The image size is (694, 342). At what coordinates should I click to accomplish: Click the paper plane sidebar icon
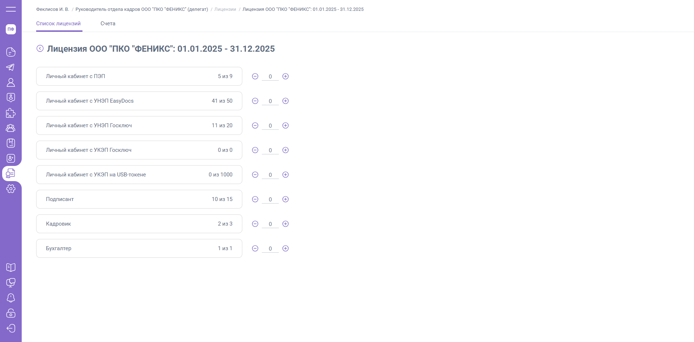pyautogui.click(x=11, y=67)
